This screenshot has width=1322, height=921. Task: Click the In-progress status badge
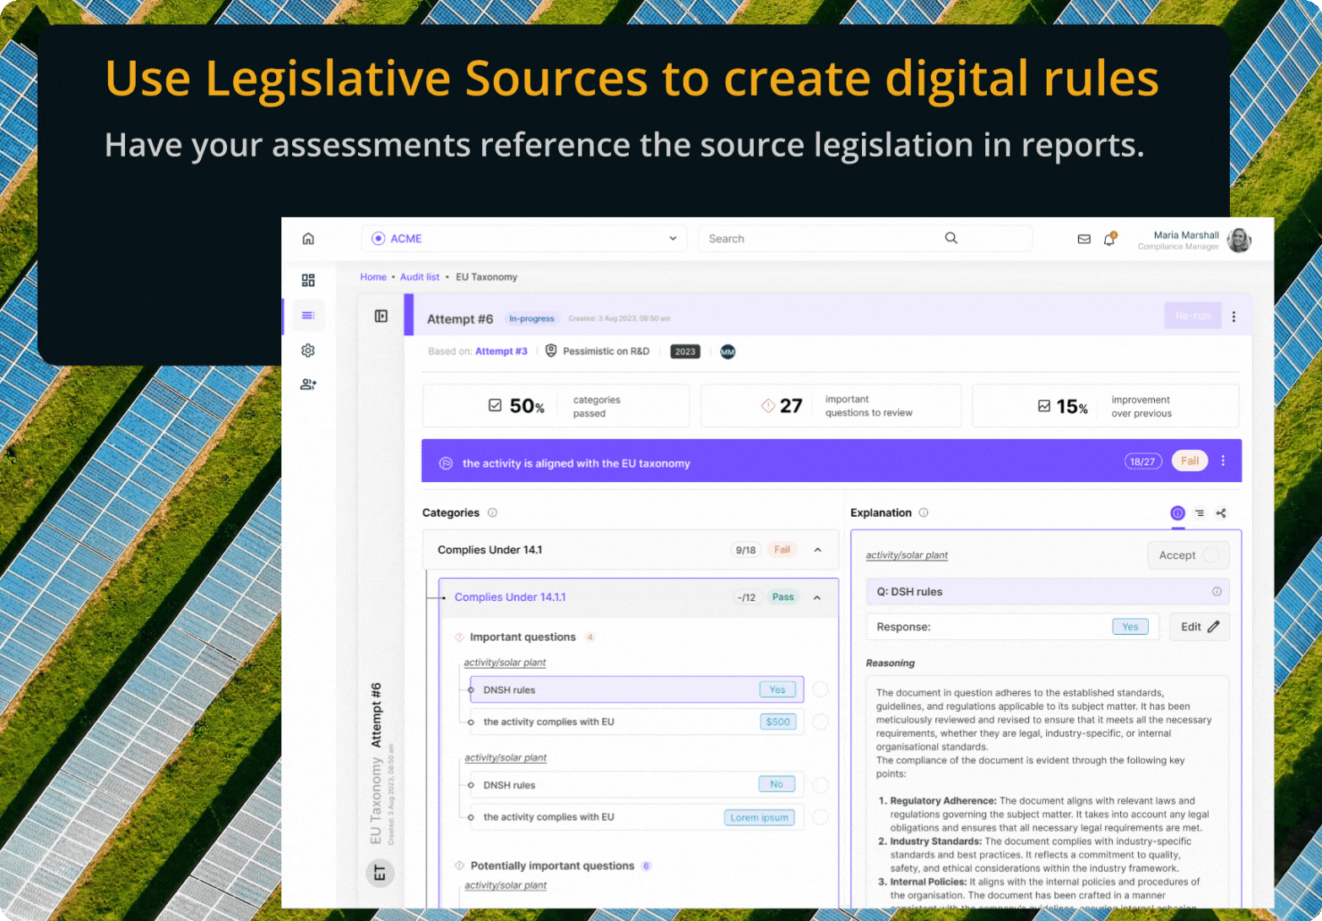tap(532, 319)
